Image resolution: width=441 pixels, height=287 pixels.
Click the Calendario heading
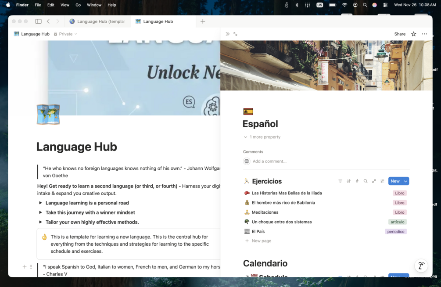point(265,263)
